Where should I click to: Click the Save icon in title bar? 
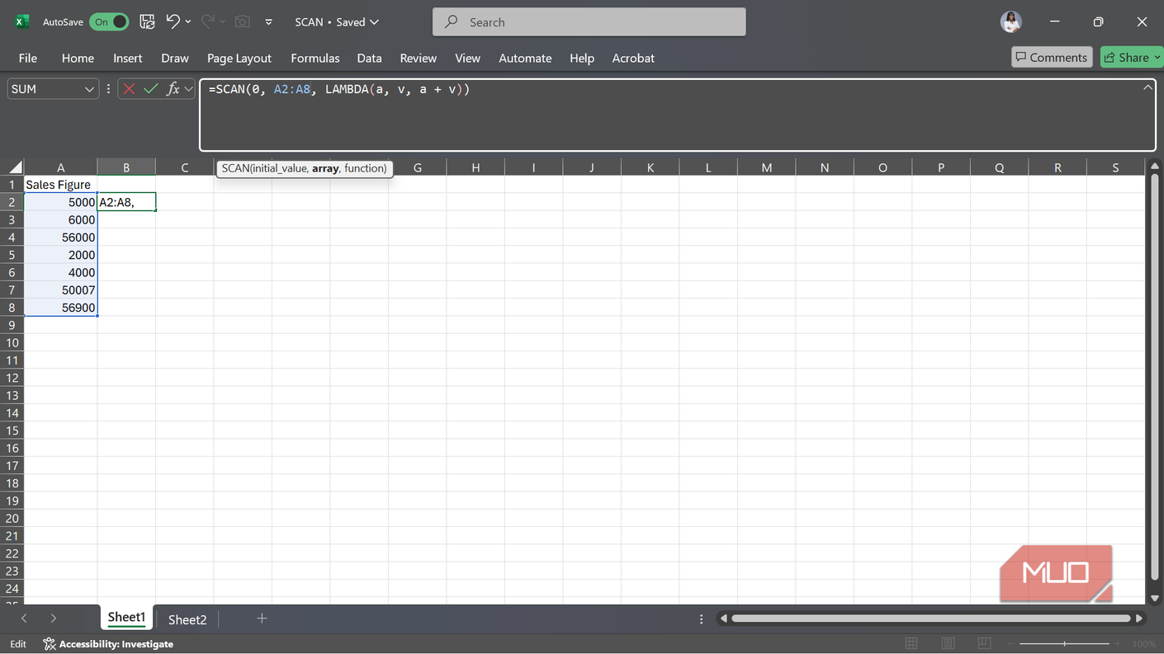click(147, 22)
